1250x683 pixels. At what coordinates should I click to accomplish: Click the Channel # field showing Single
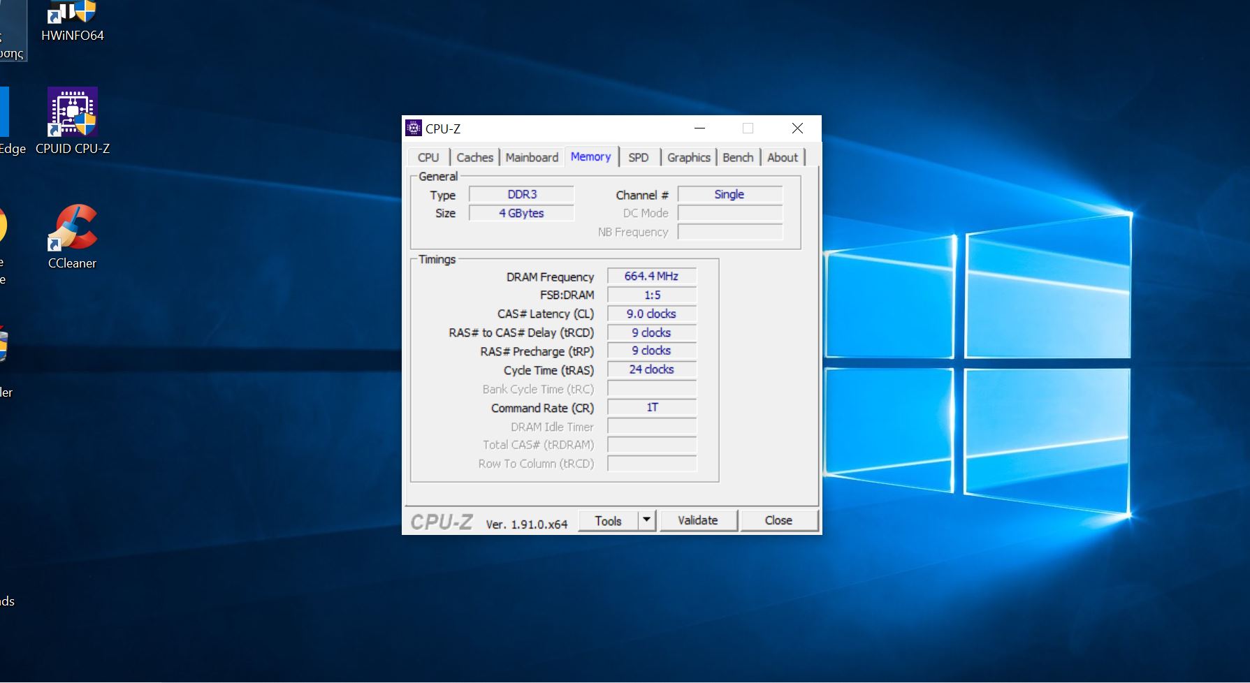click(729, 194)
